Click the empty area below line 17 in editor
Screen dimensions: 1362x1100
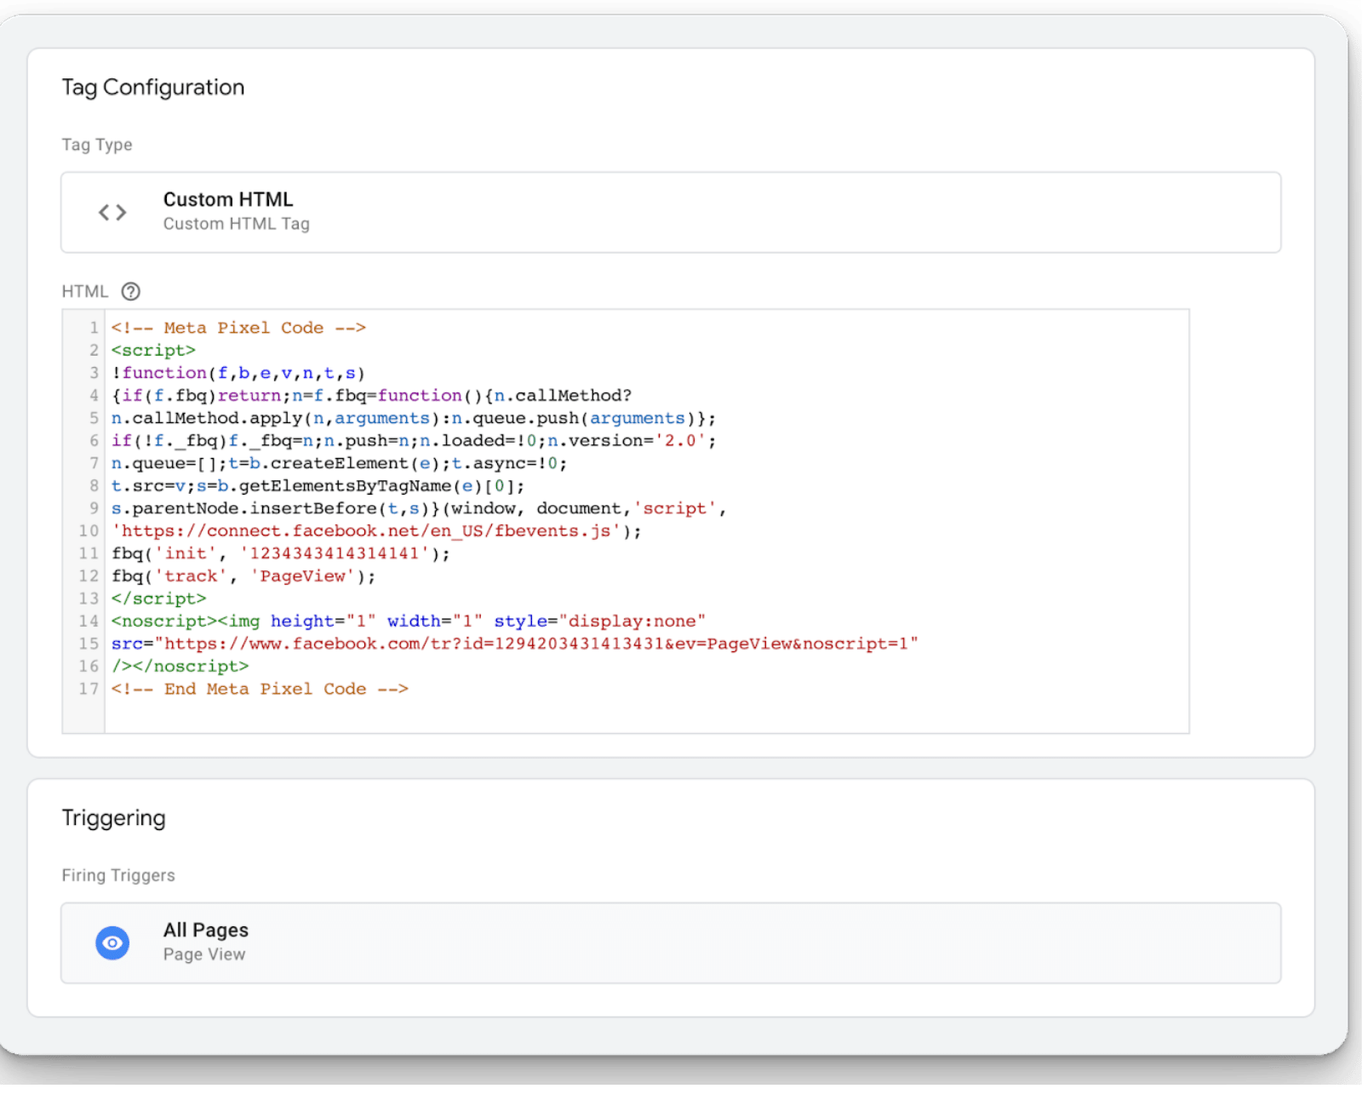[647, 715]
